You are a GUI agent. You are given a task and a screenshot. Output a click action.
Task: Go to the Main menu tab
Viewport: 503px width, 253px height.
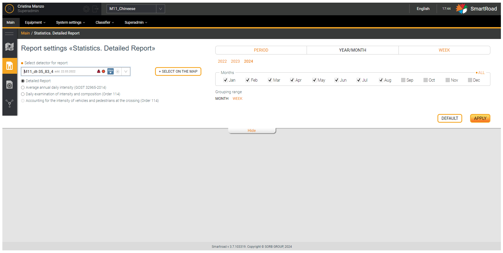click(x=11, y=22)
